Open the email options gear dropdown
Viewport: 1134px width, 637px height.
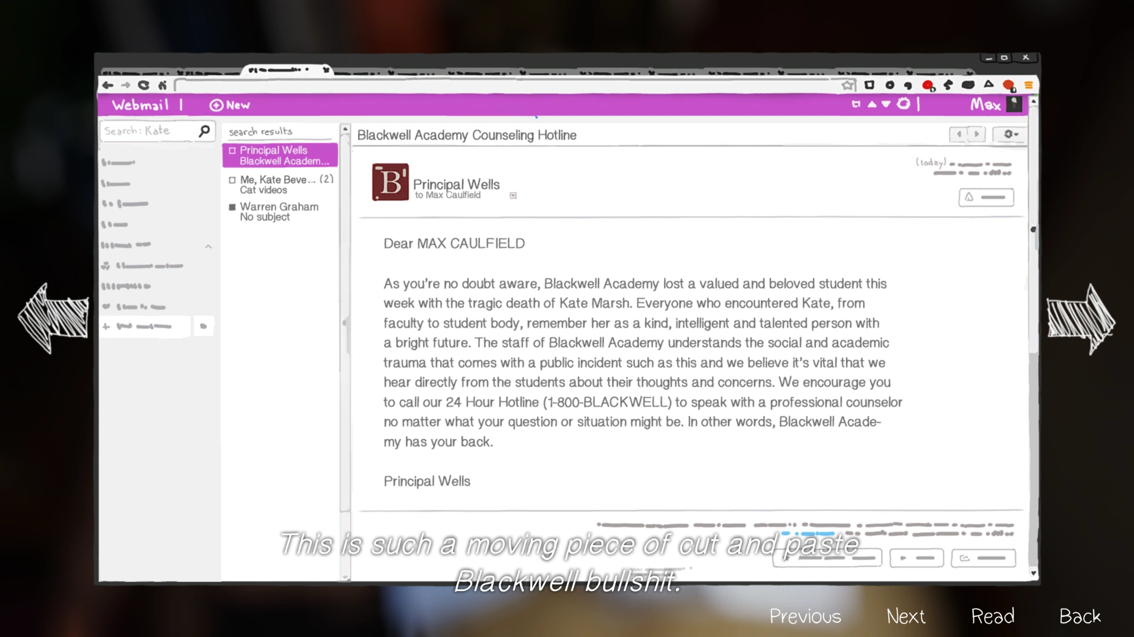pos(1011,134)
